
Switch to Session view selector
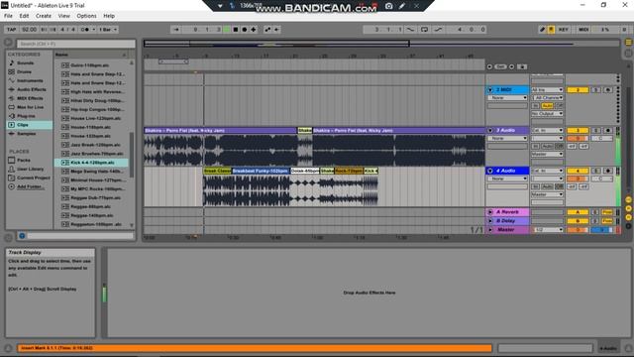pos(628,53)
